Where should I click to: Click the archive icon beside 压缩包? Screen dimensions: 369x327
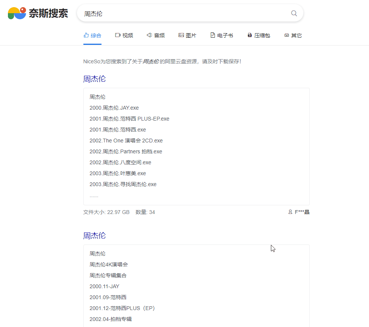click(250, 35)
